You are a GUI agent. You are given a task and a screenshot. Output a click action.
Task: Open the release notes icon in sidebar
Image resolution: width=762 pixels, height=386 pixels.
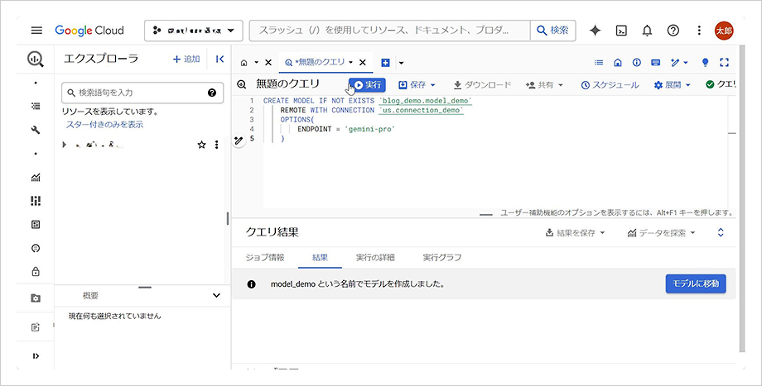click(x=36, y=328)
